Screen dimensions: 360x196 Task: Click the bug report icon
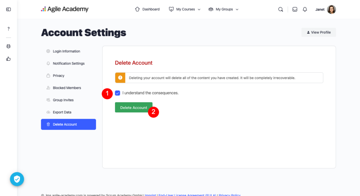click(x=8, y=46)
